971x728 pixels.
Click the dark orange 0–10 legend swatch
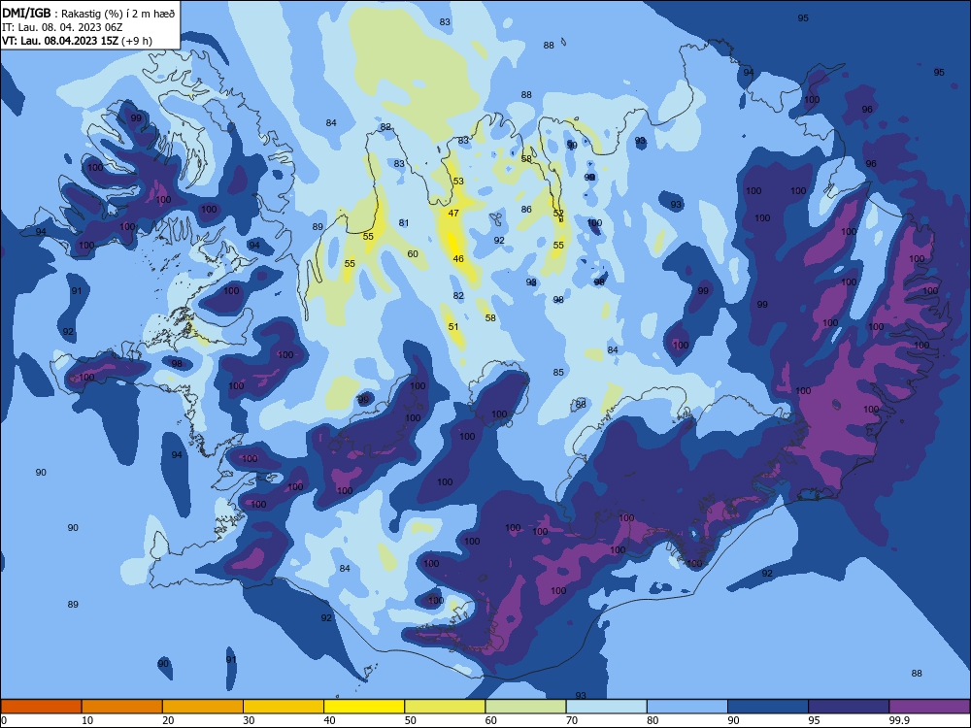[x=41, y=707]
